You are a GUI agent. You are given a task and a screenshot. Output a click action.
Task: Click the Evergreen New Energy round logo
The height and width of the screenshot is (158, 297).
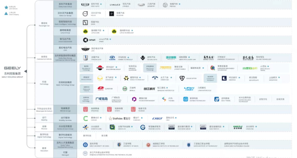tap(213, 68)
